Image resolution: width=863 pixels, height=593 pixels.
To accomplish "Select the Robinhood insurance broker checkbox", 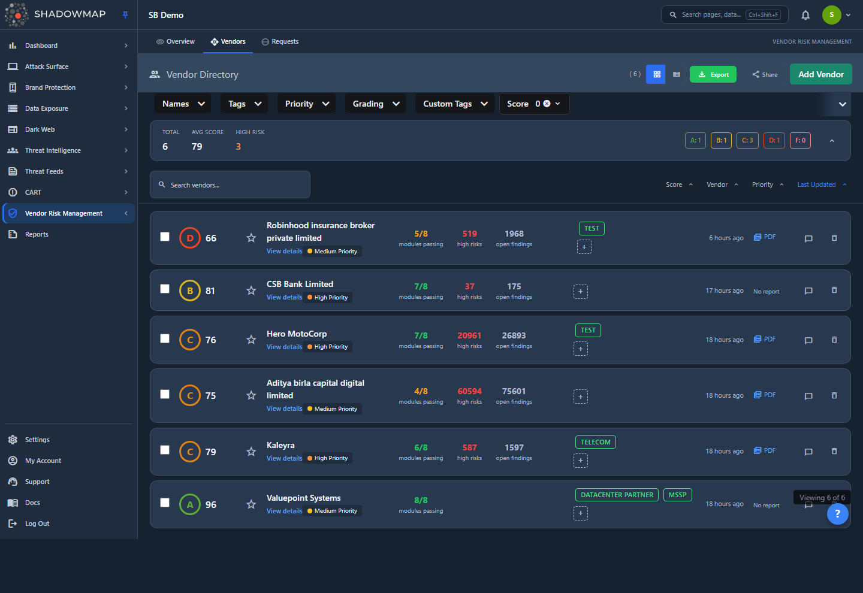I will [165, 237].
